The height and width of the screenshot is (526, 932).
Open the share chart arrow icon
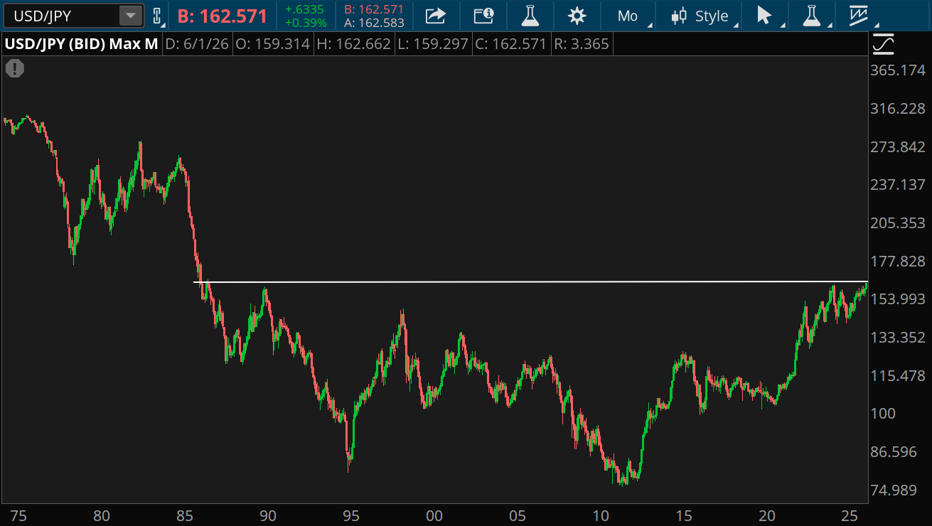pyautogui.click(x=436, y=16)
